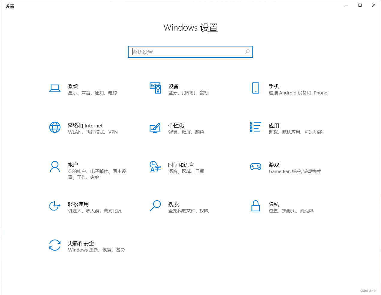Click the text 显示、声音、通知、电源
Screen dimensions: 381x295
tap(93, 93)
